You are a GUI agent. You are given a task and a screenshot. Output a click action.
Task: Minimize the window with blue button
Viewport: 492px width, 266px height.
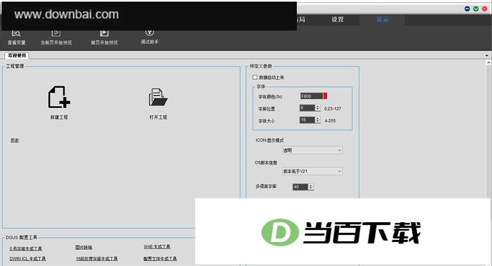[467, 9]
